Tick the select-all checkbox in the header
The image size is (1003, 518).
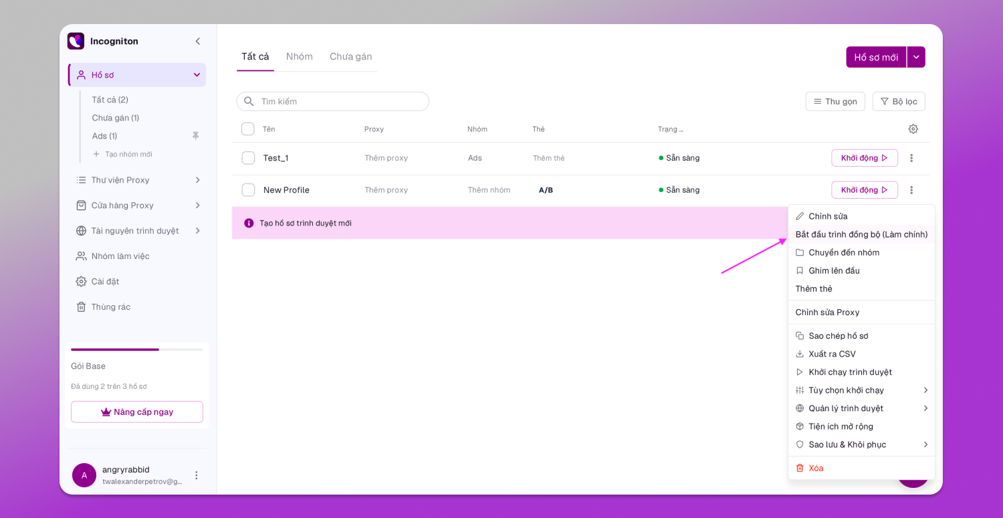click(x=248, y=129)
